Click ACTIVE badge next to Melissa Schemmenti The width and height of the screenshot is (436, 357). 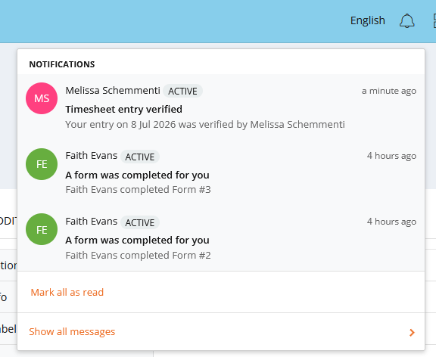coord(182,91)
